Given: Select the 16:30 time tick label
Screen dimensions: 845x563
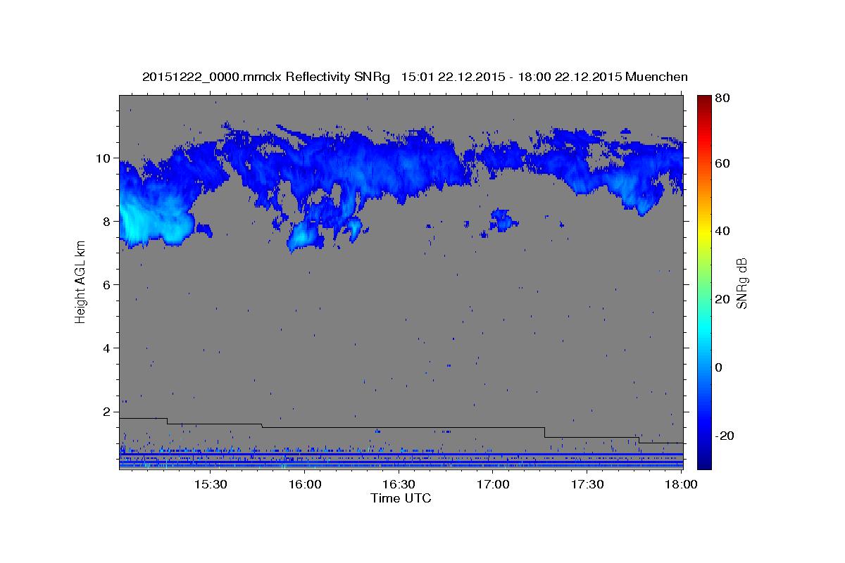Looking at the screenshot, I should point(399,484).
